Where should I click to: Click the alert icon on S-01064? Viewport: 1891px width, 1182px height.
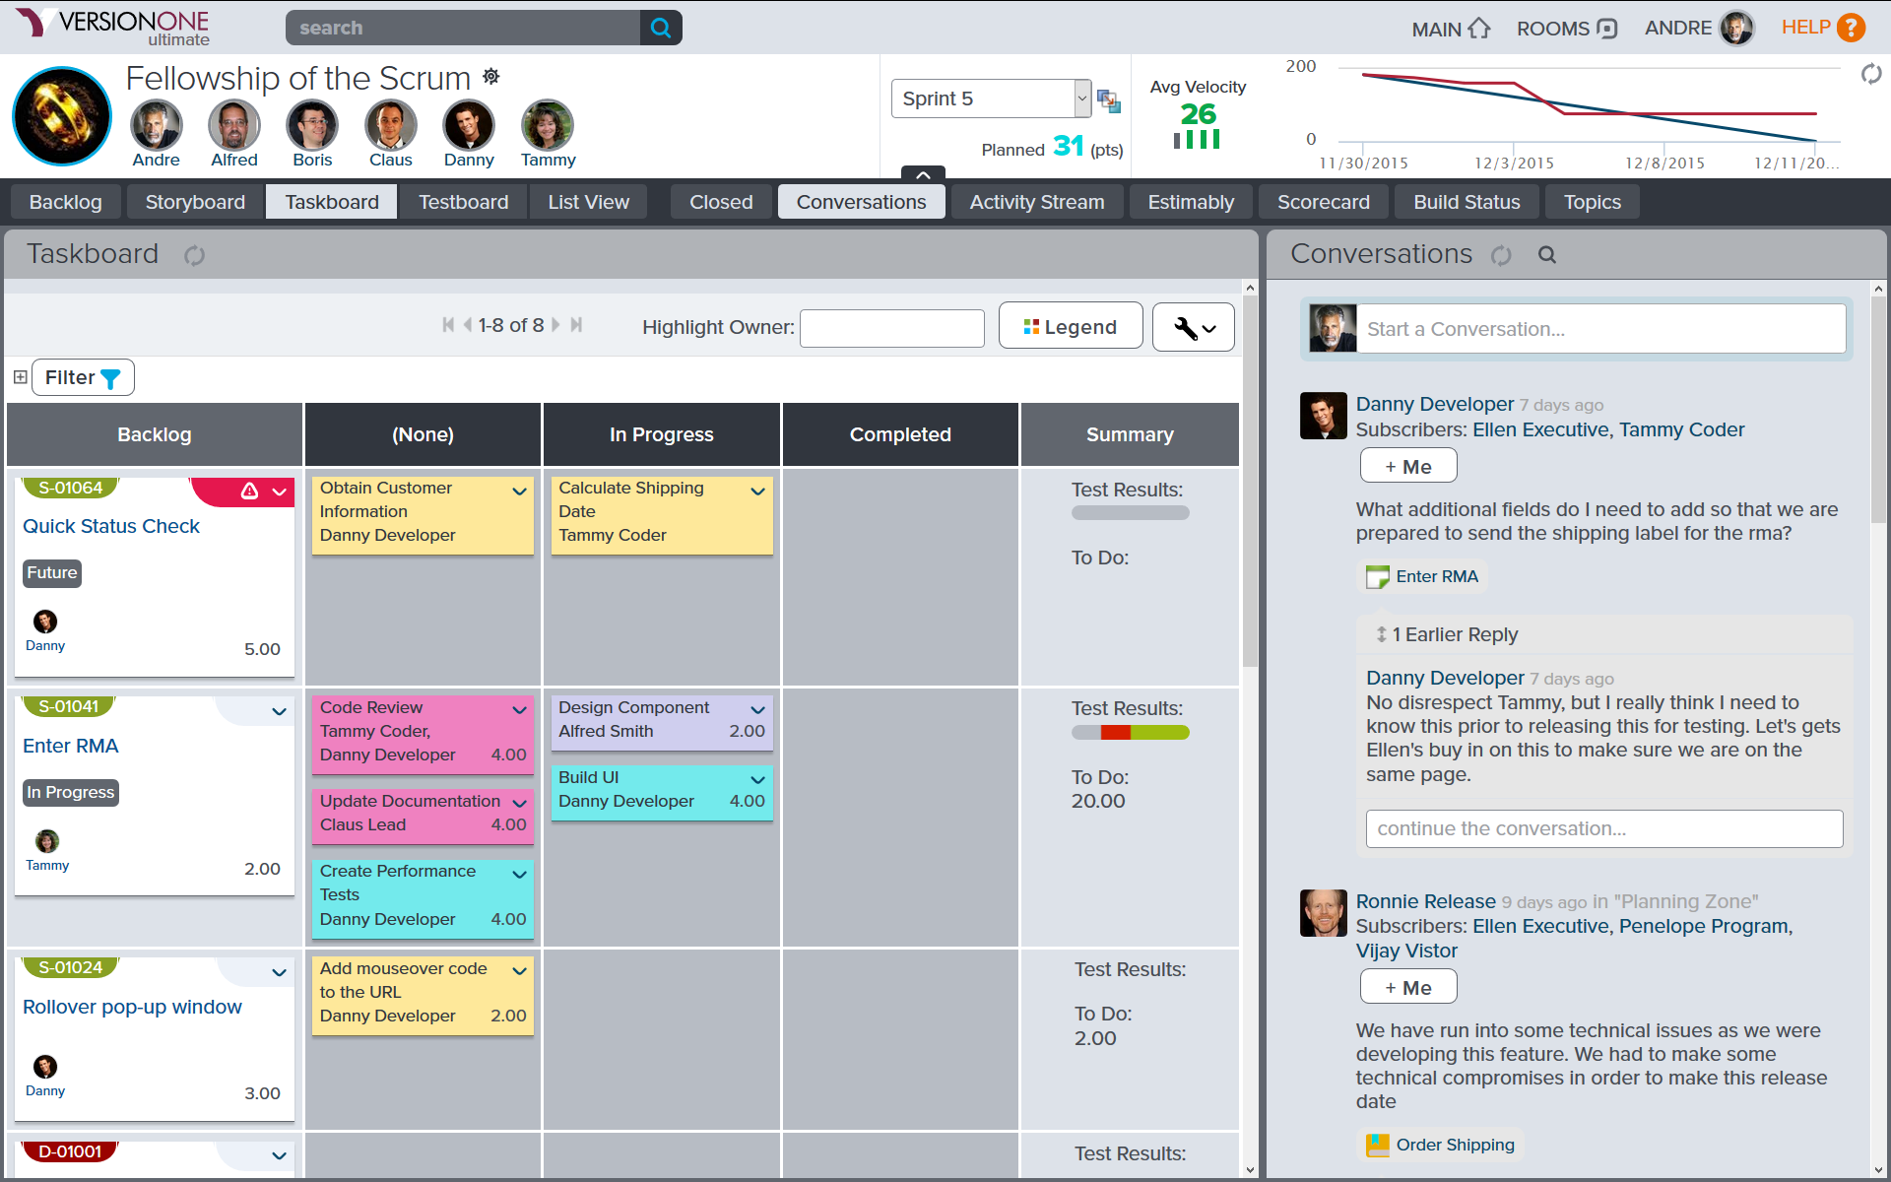pyautogui.click(x=249, y=491)
